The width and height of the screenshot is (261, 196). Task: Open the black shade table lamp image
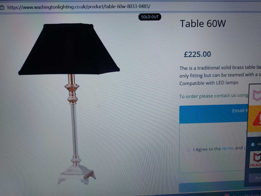(x=69, y=104)
